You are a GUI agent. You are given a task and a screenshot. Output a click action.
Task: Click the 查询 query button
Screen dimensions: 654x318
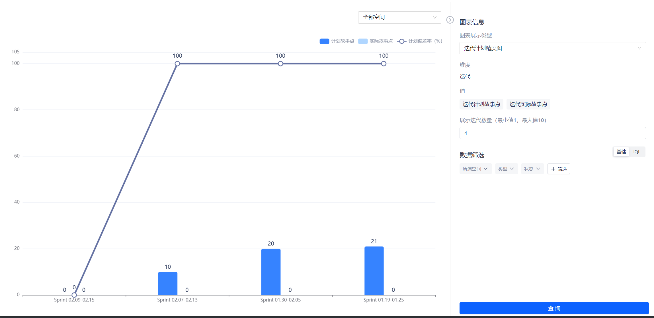point(554,308)
